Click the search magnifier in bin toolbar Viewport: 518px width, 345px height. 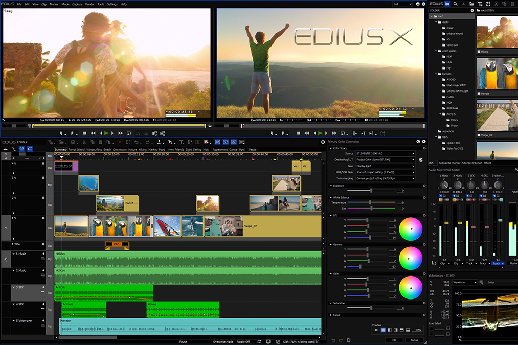(x=455, y=4)
